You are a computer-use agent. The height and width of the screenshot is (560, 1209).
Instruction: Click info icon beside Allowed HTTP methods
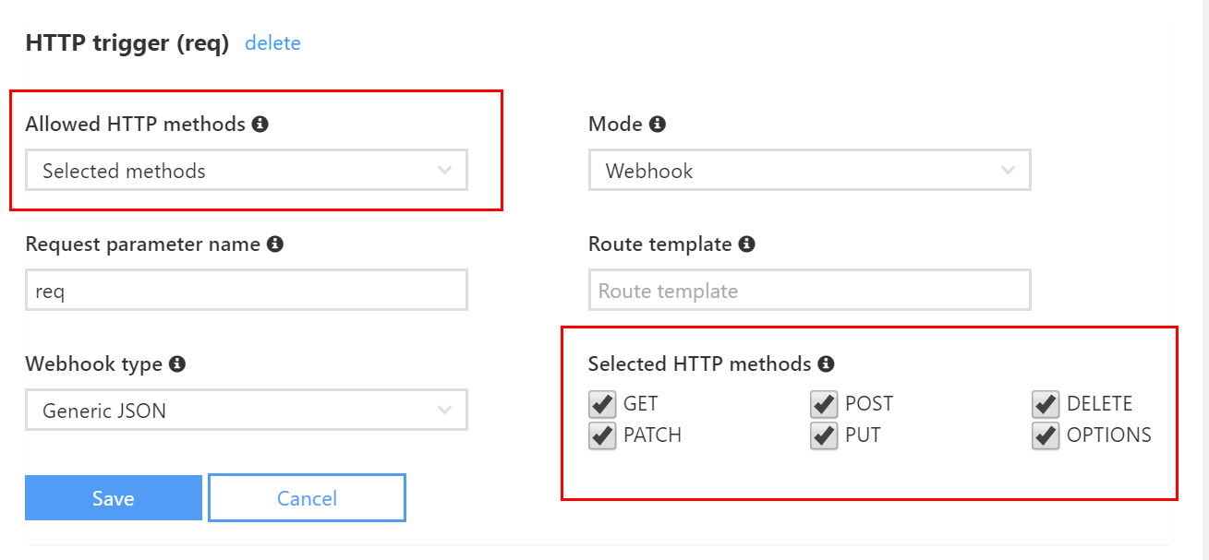260,124
